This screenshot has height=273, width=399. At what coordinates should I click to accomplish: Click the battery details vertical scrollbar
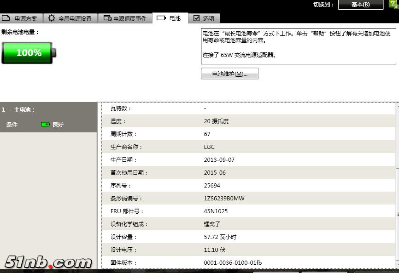coord(397,185)
